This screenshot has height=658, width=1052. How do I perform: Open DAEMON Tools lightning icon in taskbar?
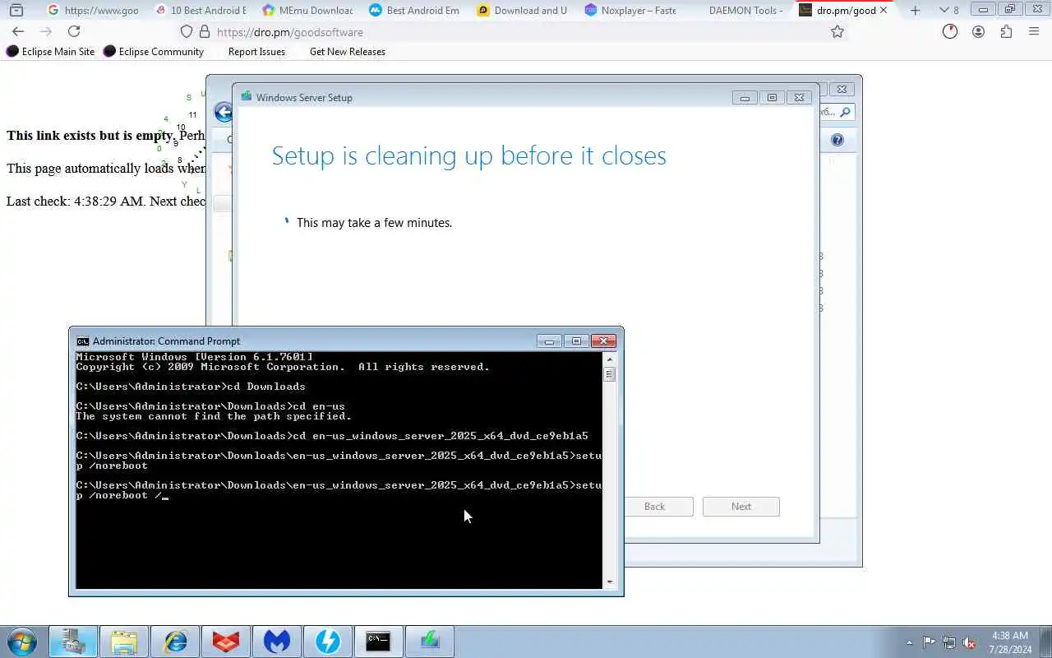[x=328, y=642]
